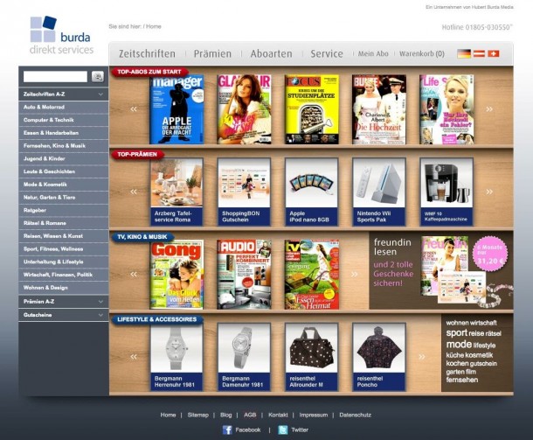533x440 pixels.
Task: Open Datenschutz footer link
Action: pos(356,416)
